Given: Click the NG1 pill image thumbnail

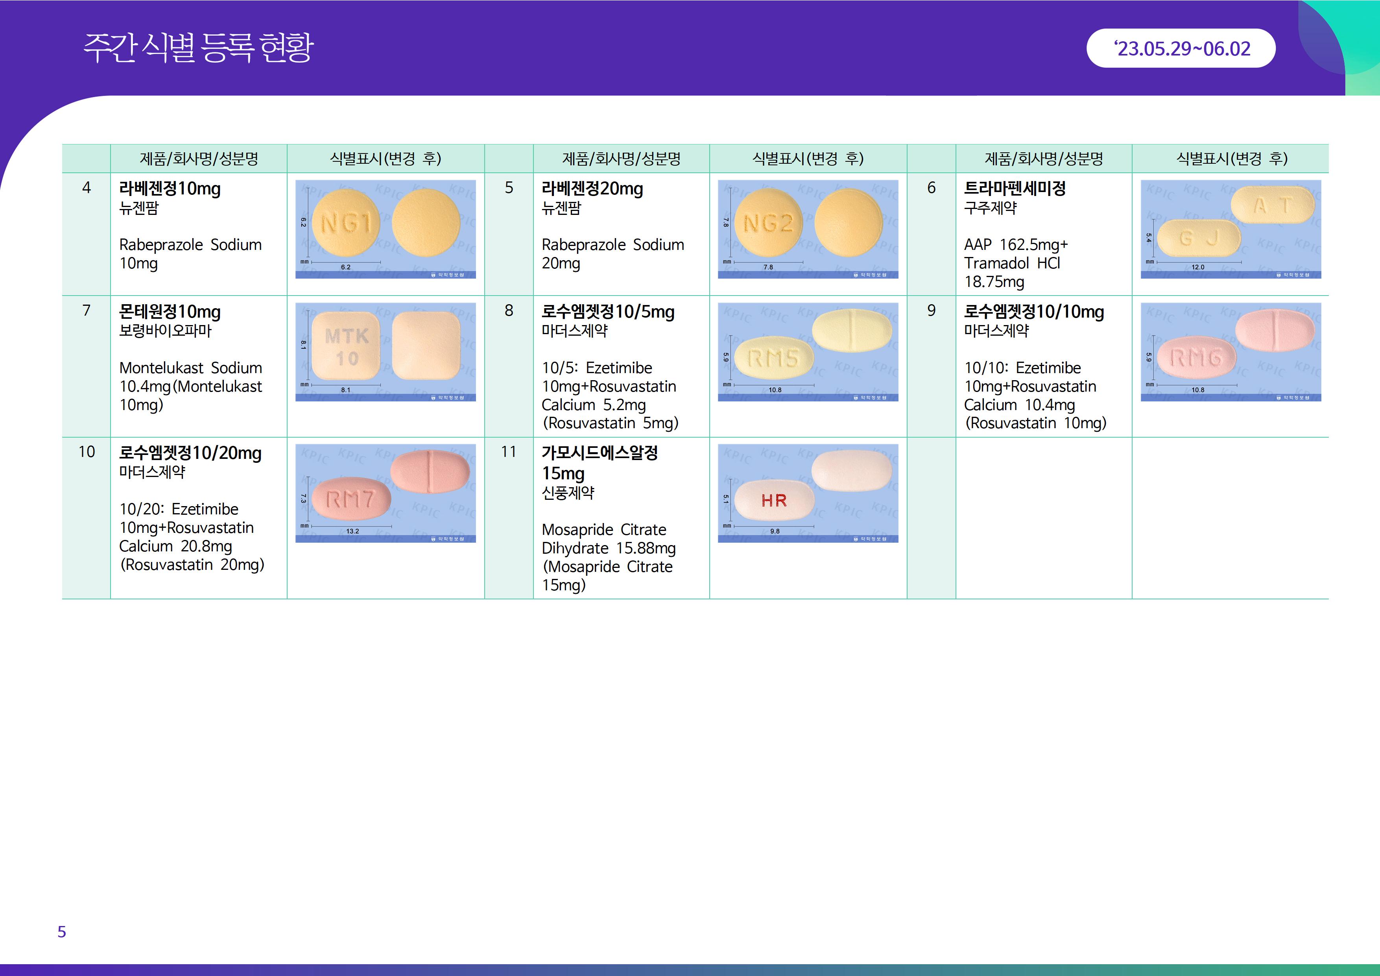Looking at the screenshot, I should [385, 229].
